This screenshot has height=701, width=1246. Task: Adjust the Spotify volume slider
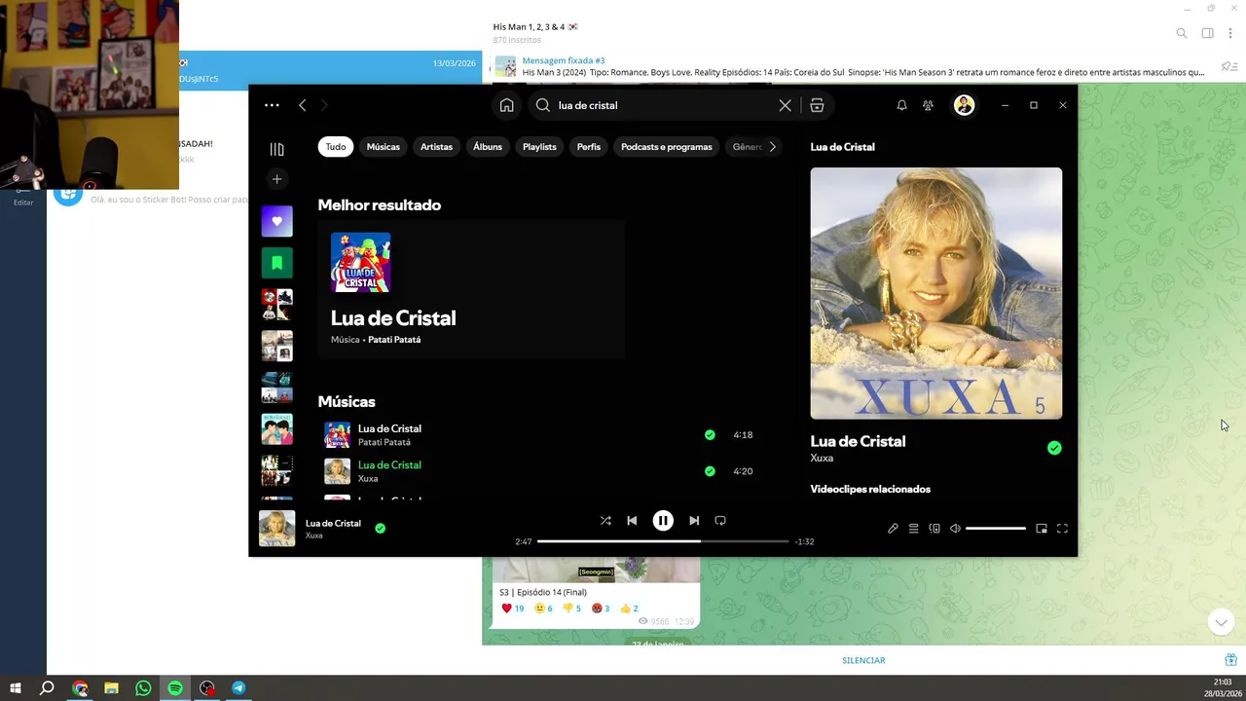pos(996,529)
